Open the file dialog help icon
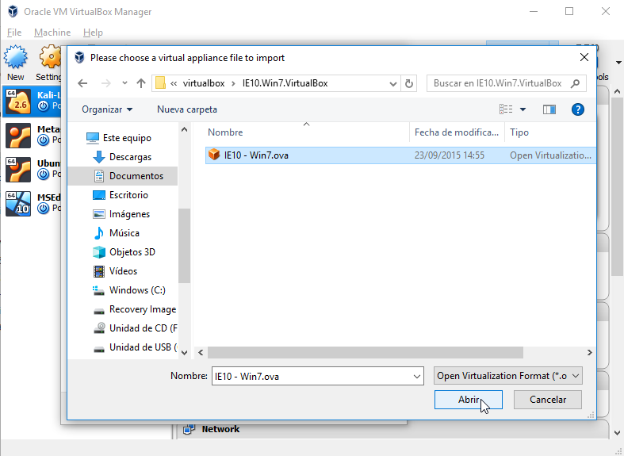The width and height of the screenshot is (624, 456). [x=578, y=109]
